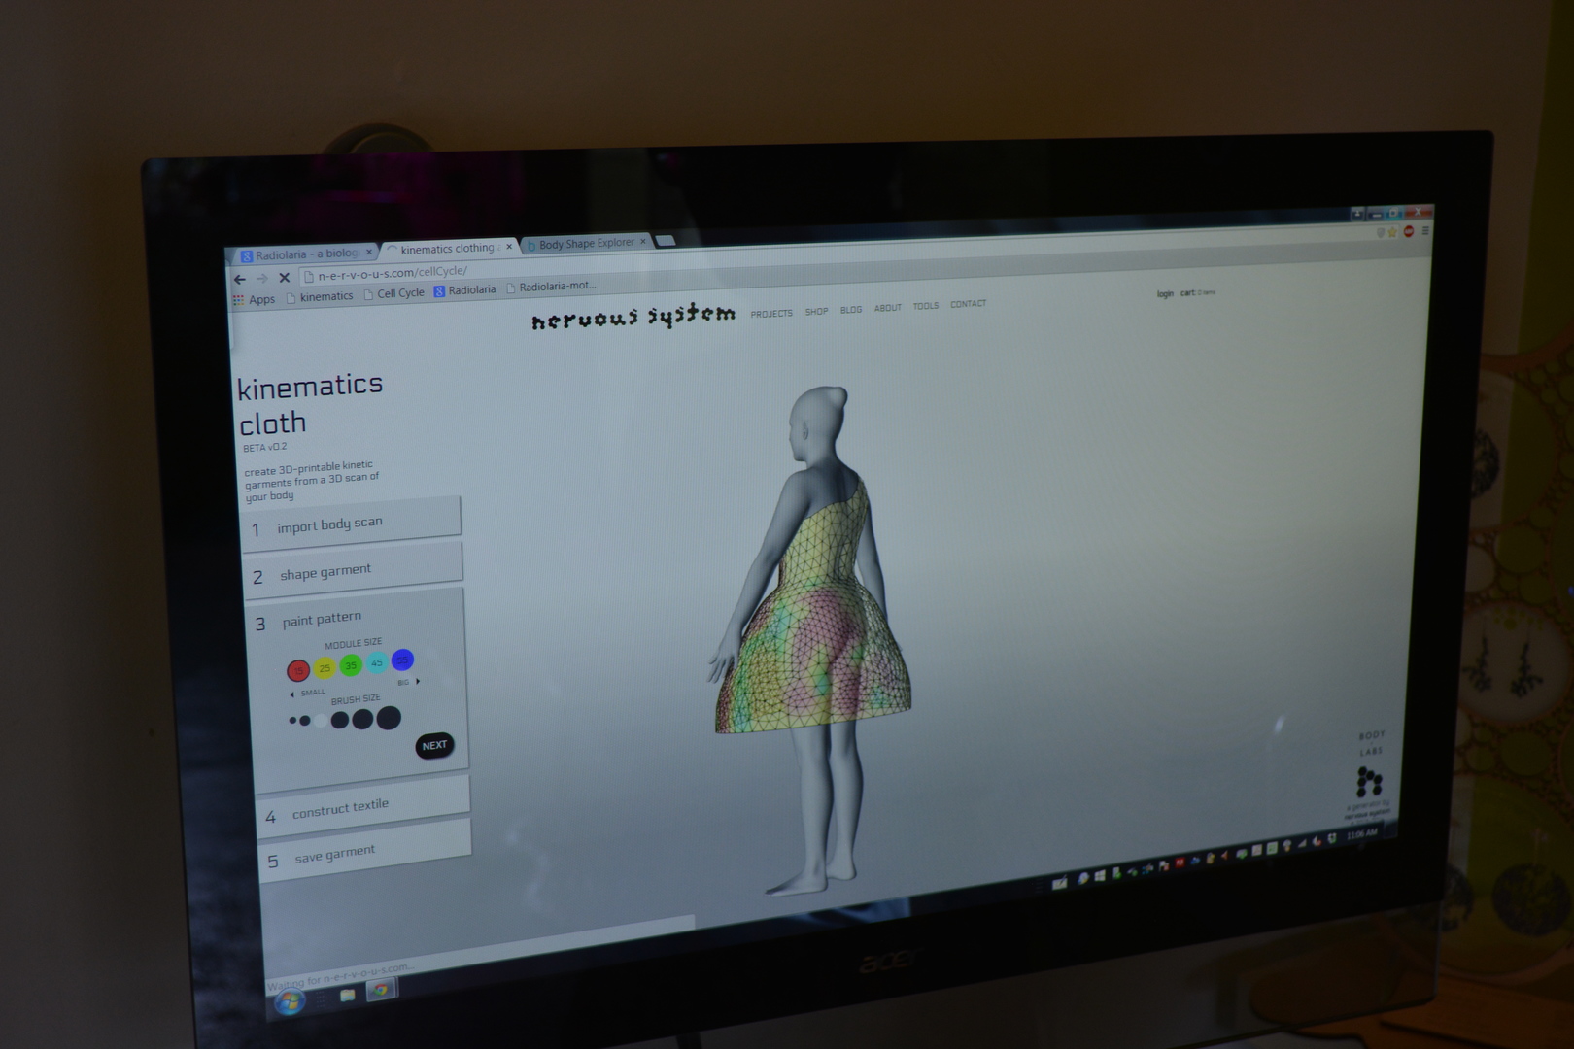The width and height of the screenshot is (1574, 1049).
Task: Stop the page from loading
Action: pyautogui.click(x=284, y=277)
